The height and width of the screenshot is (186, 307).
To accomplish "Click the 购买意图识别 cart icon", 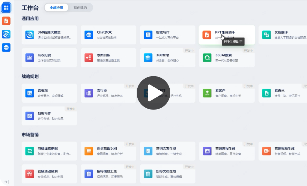I will [89, 151].
